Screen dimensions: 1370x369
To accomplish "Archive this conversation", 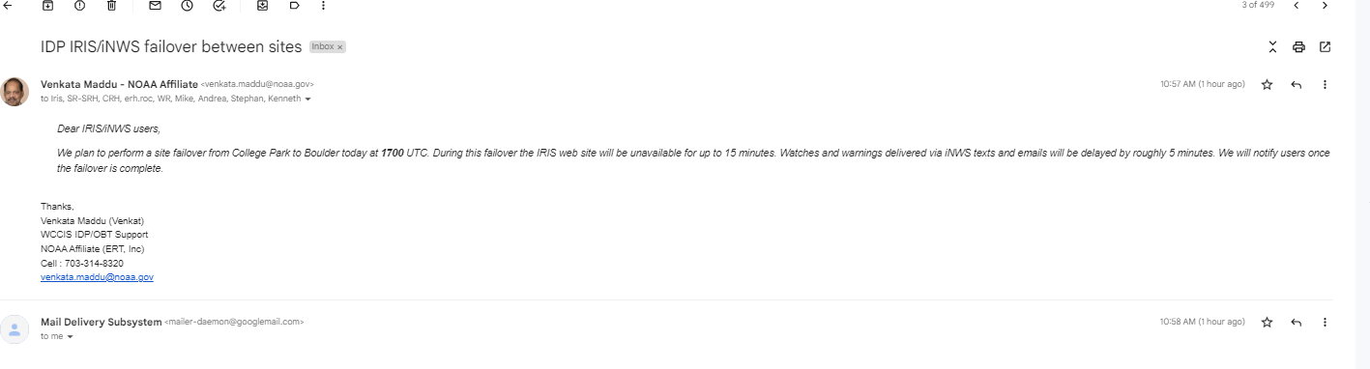I will click(x=47, y=5).
